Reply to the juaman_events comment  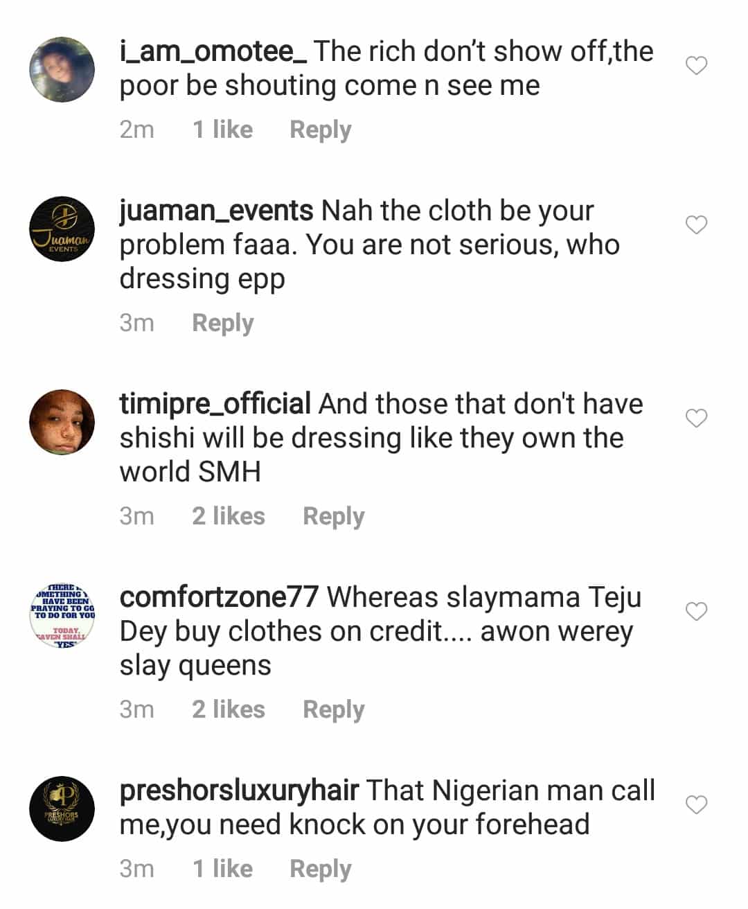pos(222,323)
